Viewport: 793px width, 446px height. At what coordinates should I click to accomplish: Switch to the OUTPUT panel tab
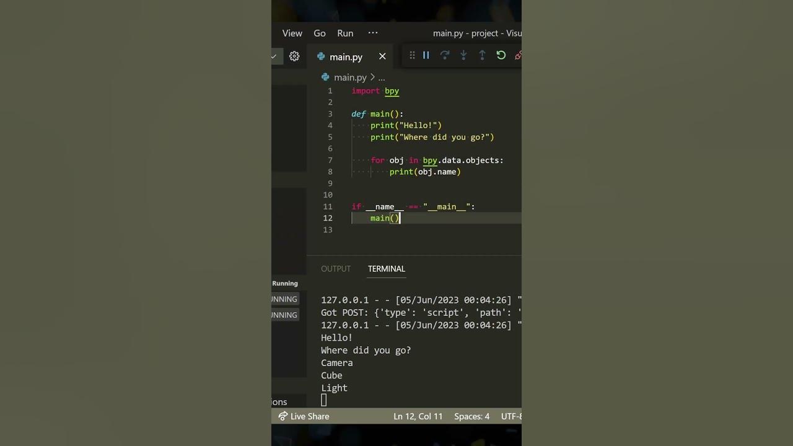(x=336, y=269)
